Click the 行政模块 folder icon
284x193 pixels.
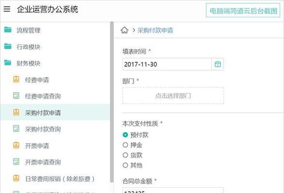tap(8, 46)
